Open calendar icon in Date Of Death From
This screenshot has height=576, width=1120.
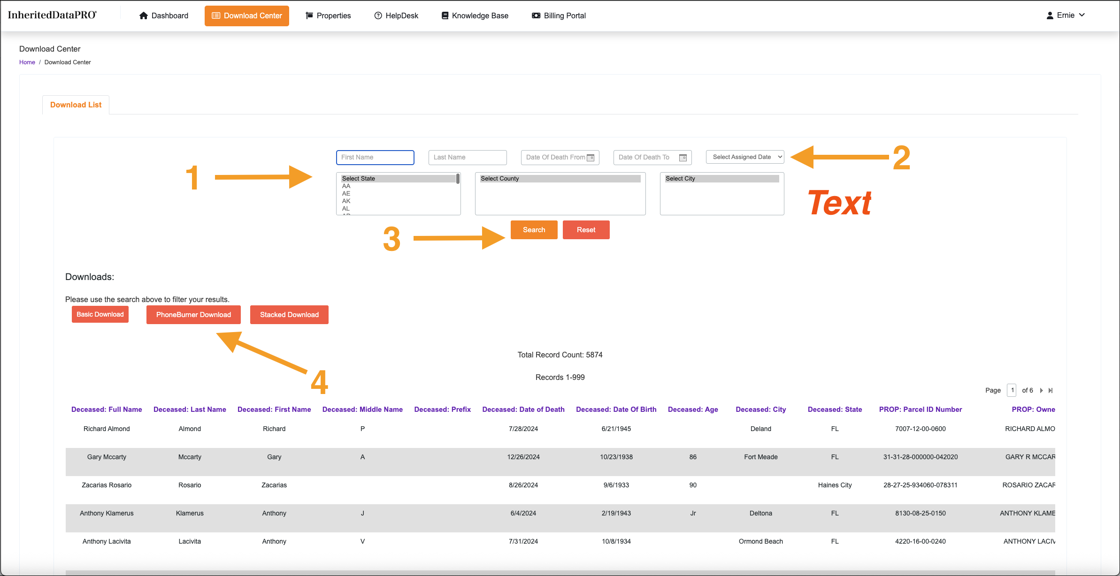pos(591,158)
